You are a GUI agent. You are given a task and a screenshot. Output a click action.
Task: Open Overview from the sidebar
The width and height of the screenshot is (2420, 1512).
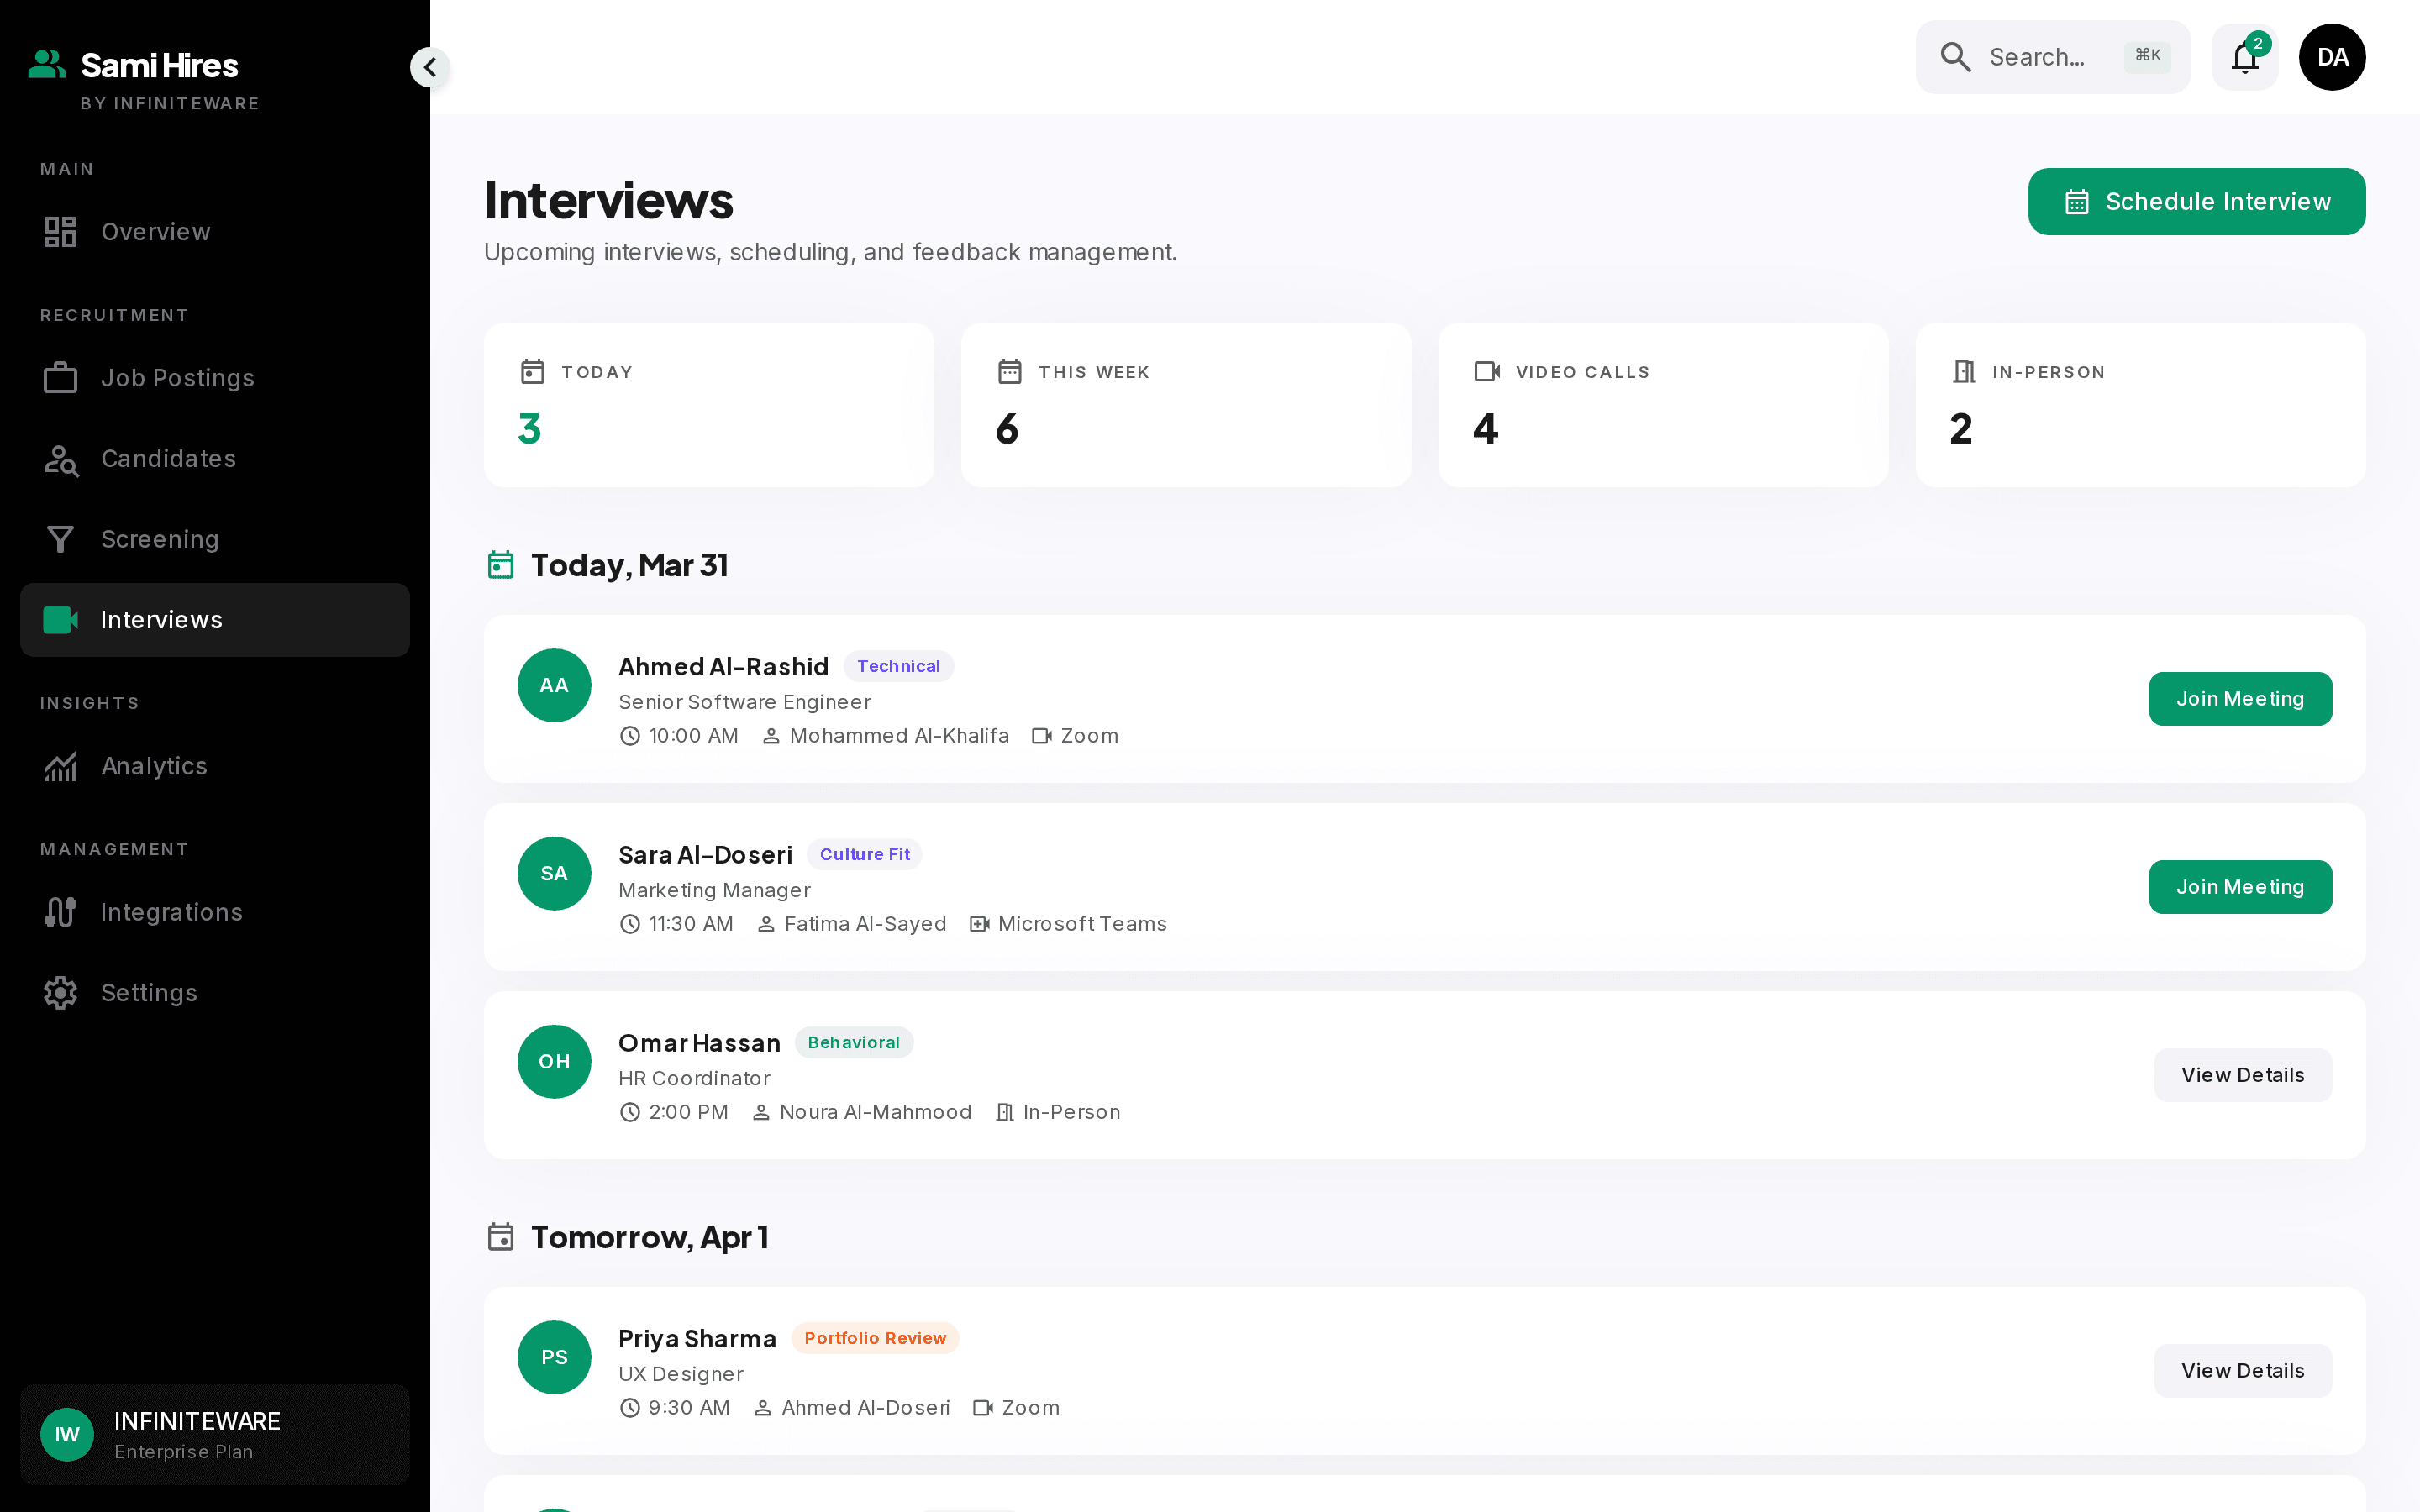215,232
